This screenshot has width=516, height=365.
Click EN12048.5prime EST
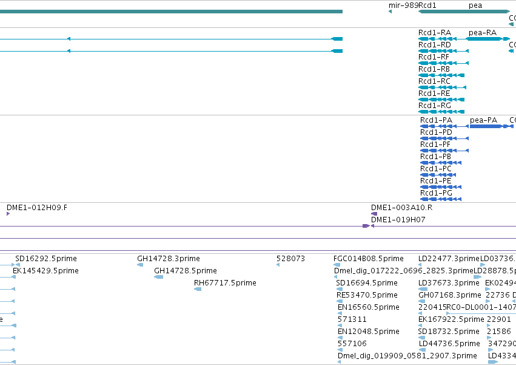pyautogui.click(x=369, y=332)
